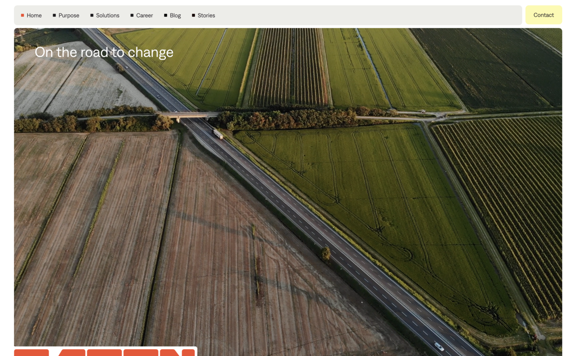Click the black square bullet beside Purpose

tap(54, 15)
